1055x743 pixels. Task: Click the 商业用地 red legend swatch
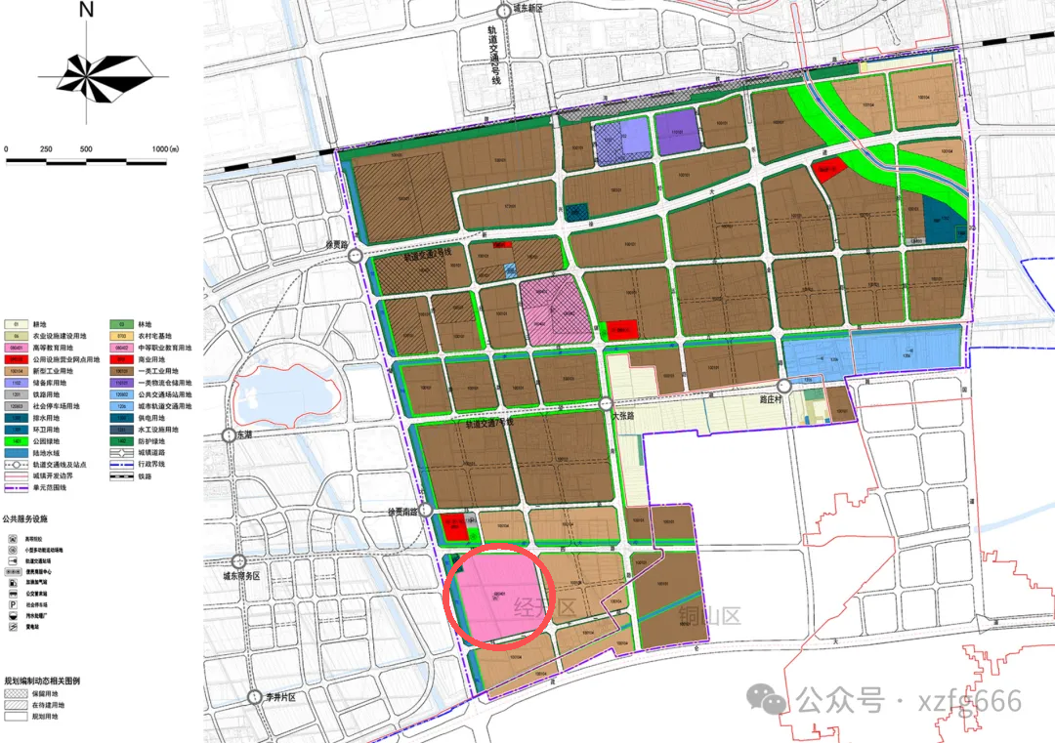point(122,359)
